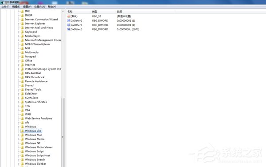Select the Remote Assistance key
The height and width of the screenshot is (167, 266).
tap(36, 81)
